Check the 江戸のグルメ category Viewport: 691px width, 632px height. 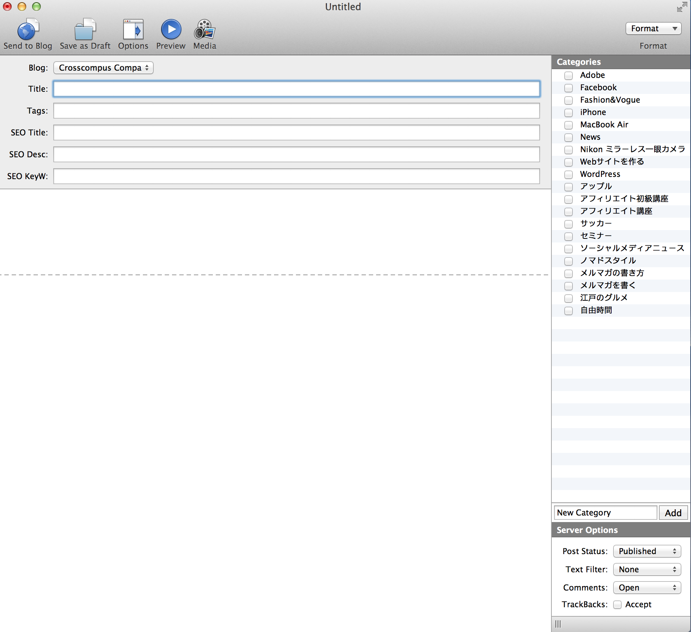pos(569,298)
